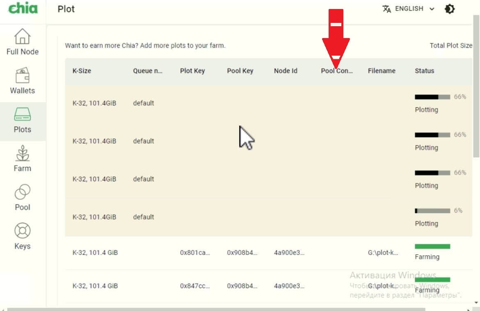Click the Chia logo

(23, 8)
